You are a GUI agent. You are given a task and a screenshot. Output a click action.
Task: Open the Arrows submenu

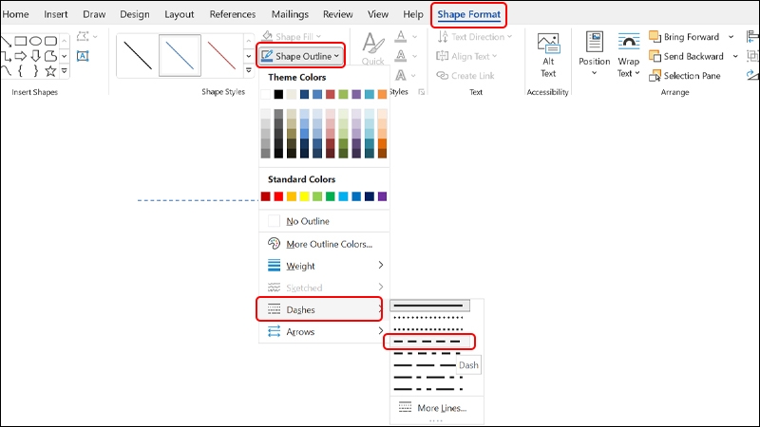tap(324, 331)
